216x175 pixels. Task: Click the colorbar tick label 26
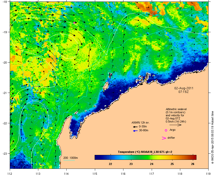pyautogui.click(x=193, y=164)
